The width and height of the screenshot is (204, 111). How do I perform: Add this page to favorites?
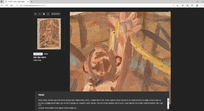(177, 5)
